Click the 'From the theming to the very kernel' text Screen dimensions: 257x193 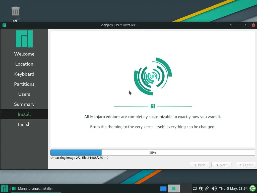pos(153,127)
